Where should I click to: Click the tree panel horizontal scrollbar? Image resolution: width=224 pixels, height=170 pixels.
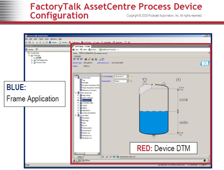point(87,153)
